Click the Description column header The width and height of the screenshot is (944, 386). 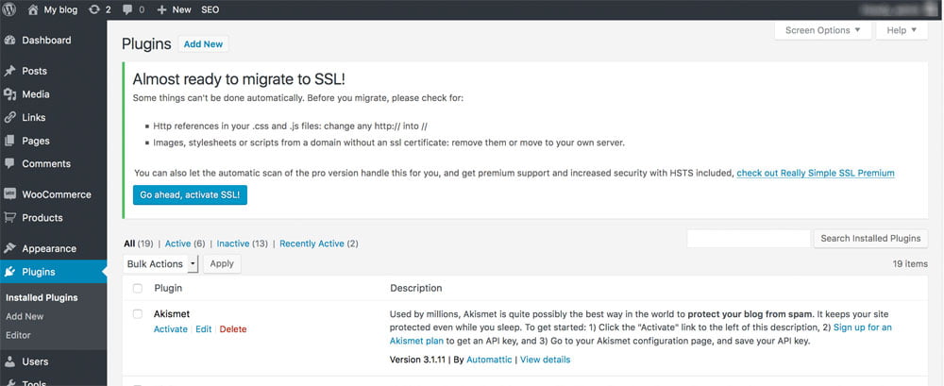[x=416, y=289]
